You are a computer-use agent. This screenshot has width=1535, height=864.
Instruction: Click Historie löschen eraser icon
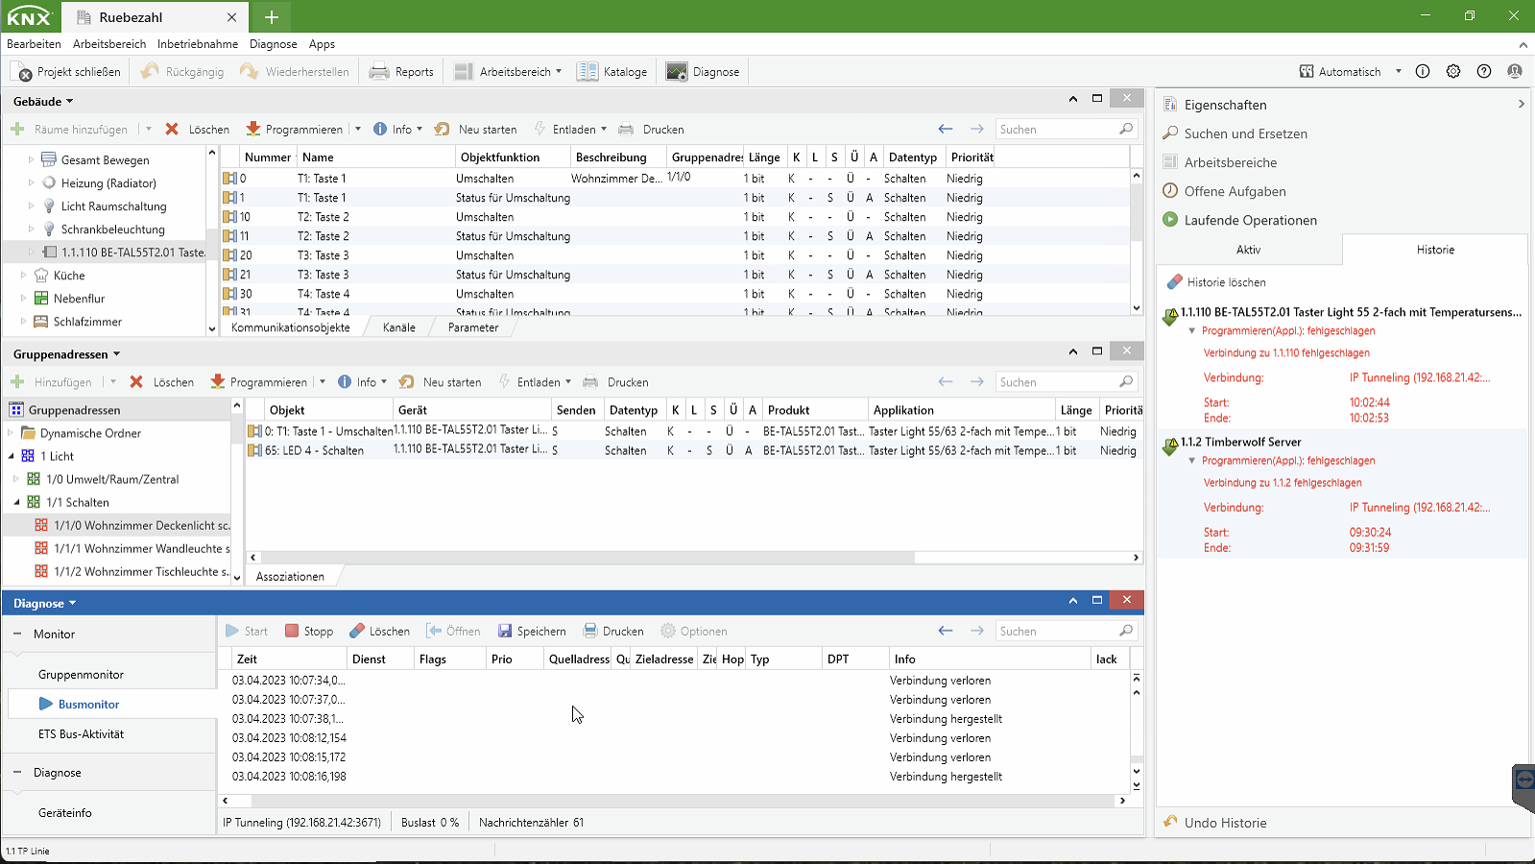1174,282
